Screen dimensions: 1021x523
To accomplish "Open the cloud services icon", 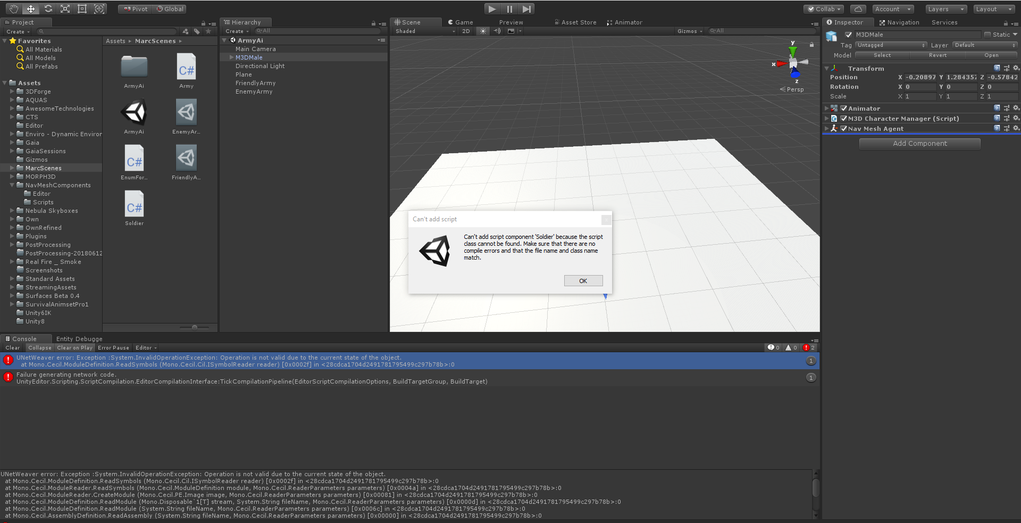I will (x=858, y=9).
